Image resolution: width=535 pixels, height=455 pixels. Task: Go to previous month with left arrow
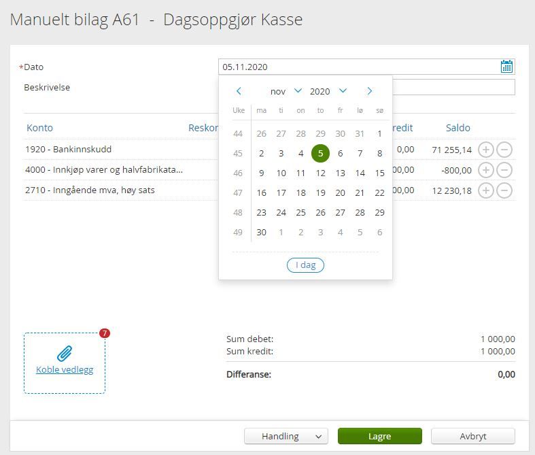(239, 91)
